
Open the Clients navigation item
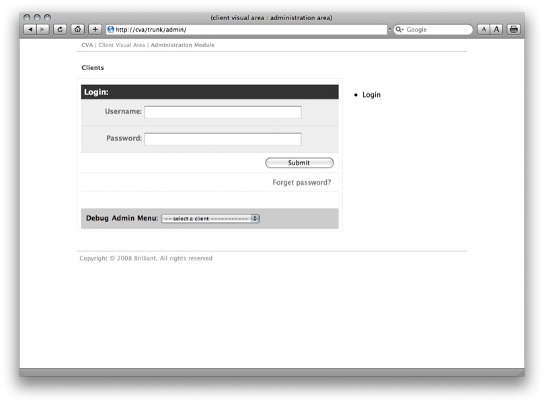coord(93,68)
